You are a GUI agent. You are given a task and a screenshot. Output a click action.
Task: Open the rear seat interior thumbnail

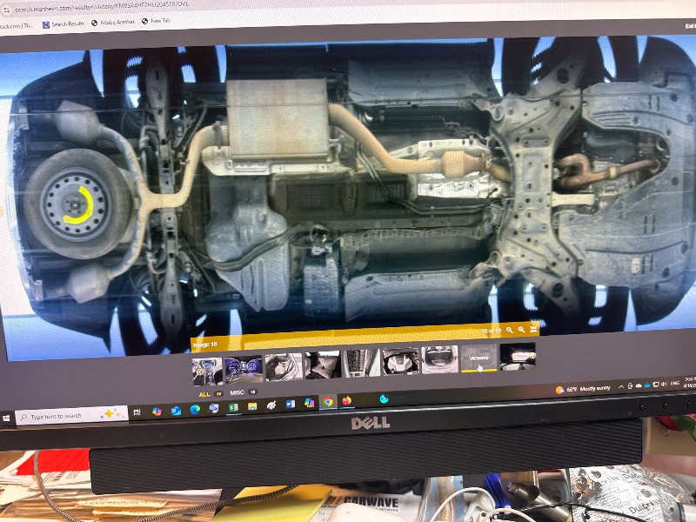tap(323, 365)
